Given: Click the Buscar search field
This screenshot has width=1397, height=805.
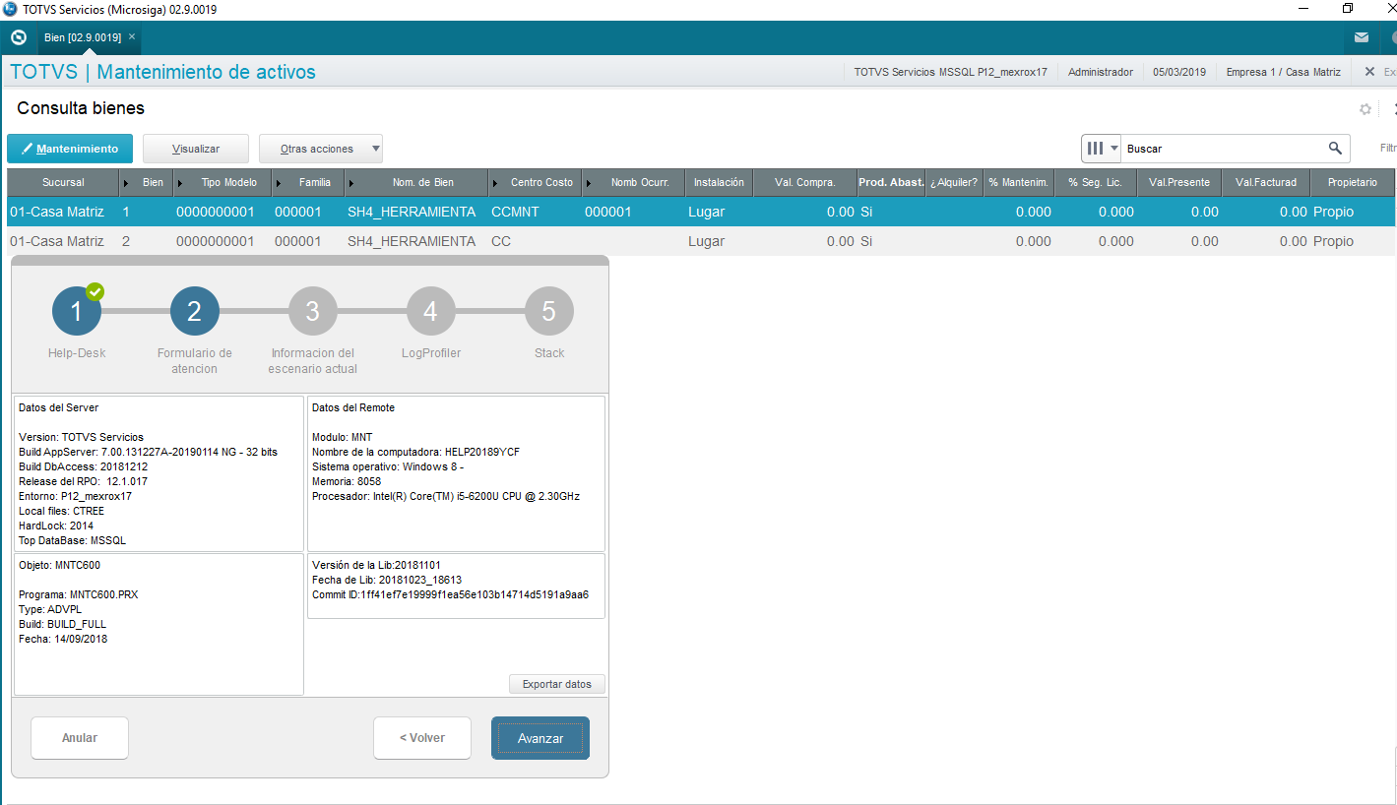Looking at the screenshot, I should (1225, 149).
